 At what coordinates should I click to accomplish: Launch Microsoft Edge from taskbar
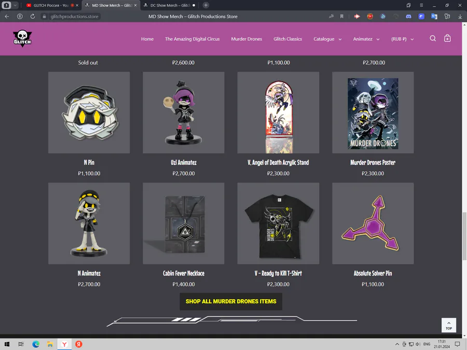(x=36, y=344)
